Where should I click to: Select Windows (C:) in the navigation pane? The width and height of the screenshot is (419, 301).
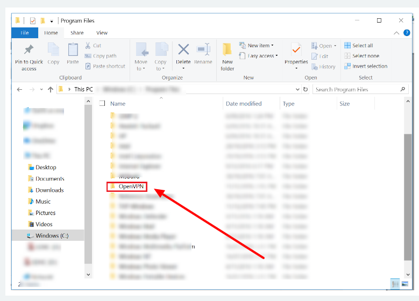pyautogui.click(x=48, y=235)
